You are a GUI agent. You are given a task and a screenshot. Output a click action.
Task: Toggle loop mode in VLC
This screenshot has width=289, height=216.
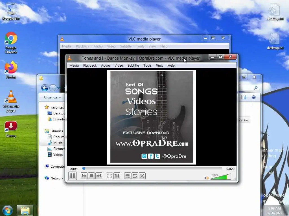135,176
